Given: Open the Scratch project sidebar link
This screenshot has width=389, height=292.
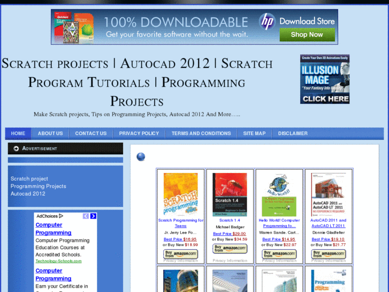Looking at the screenshot, I should (x=29, y=178).
